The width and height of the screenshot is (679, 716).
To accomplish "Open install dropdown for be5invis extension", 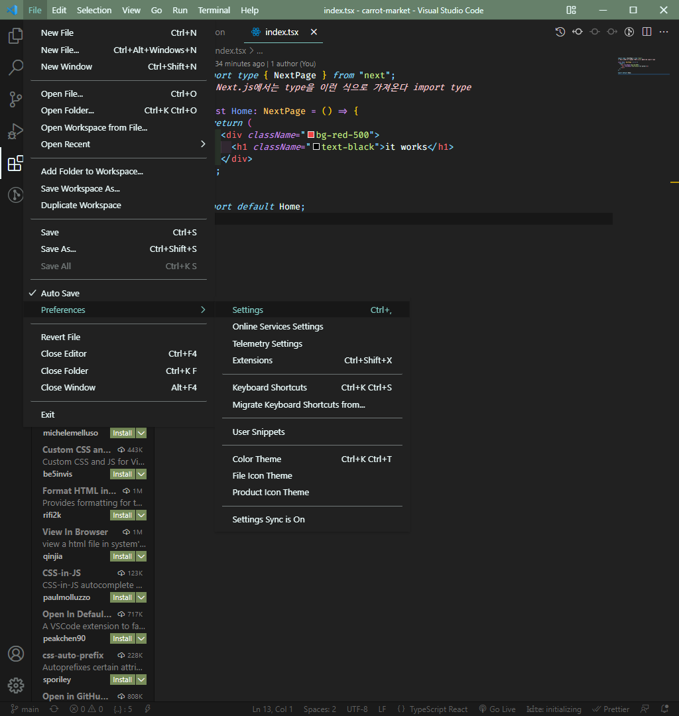I will 141,474.
